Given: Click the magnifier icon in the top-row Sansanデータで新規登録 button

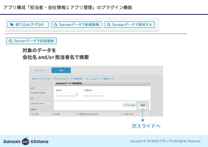Looking at the screenshot, I should pyautogui.click(x=56, y=25).
